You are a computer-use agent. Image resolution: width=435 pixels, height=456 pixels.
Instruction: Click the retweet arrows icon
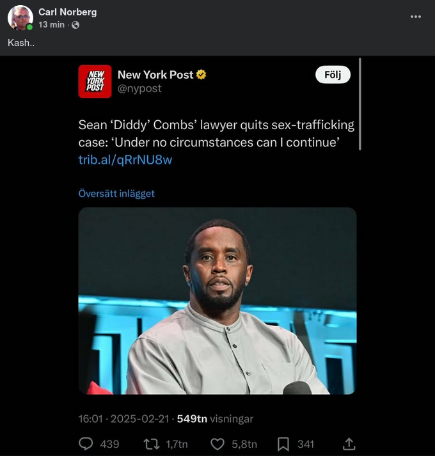coord(152,444)
